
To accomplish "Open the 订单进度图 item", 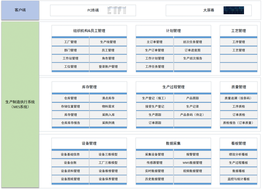I will click(191, 50).
